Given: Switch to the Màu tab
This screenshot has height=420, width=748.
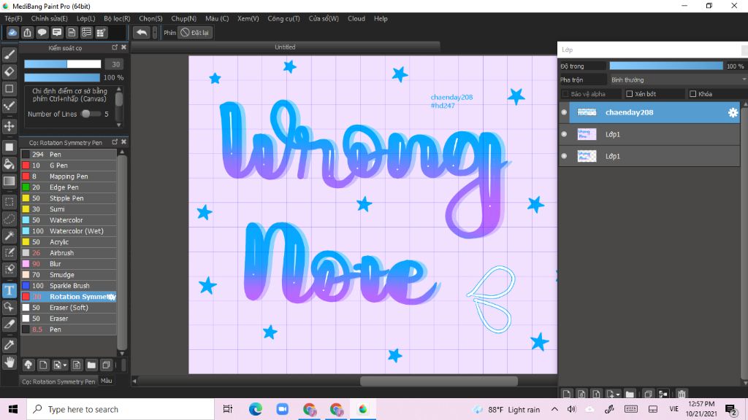Looking at the screenshot, I should [107, 381].
